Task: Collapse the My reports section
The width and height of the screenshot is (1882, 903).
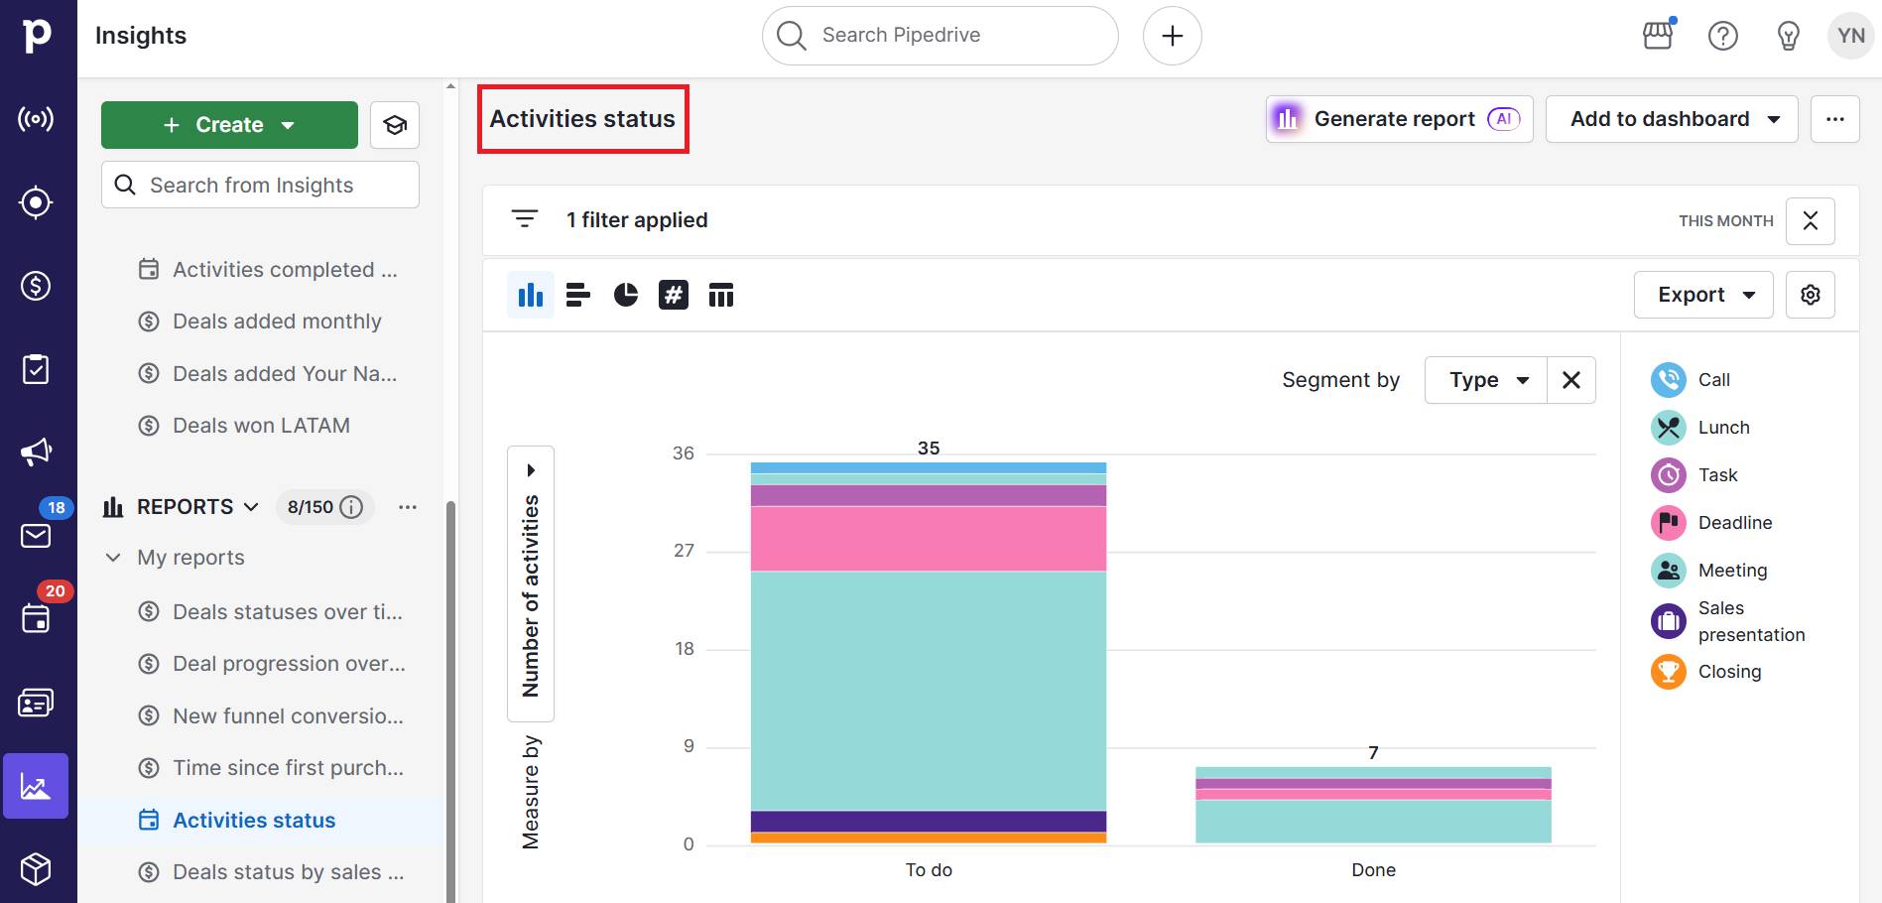Action: (113, 557)
